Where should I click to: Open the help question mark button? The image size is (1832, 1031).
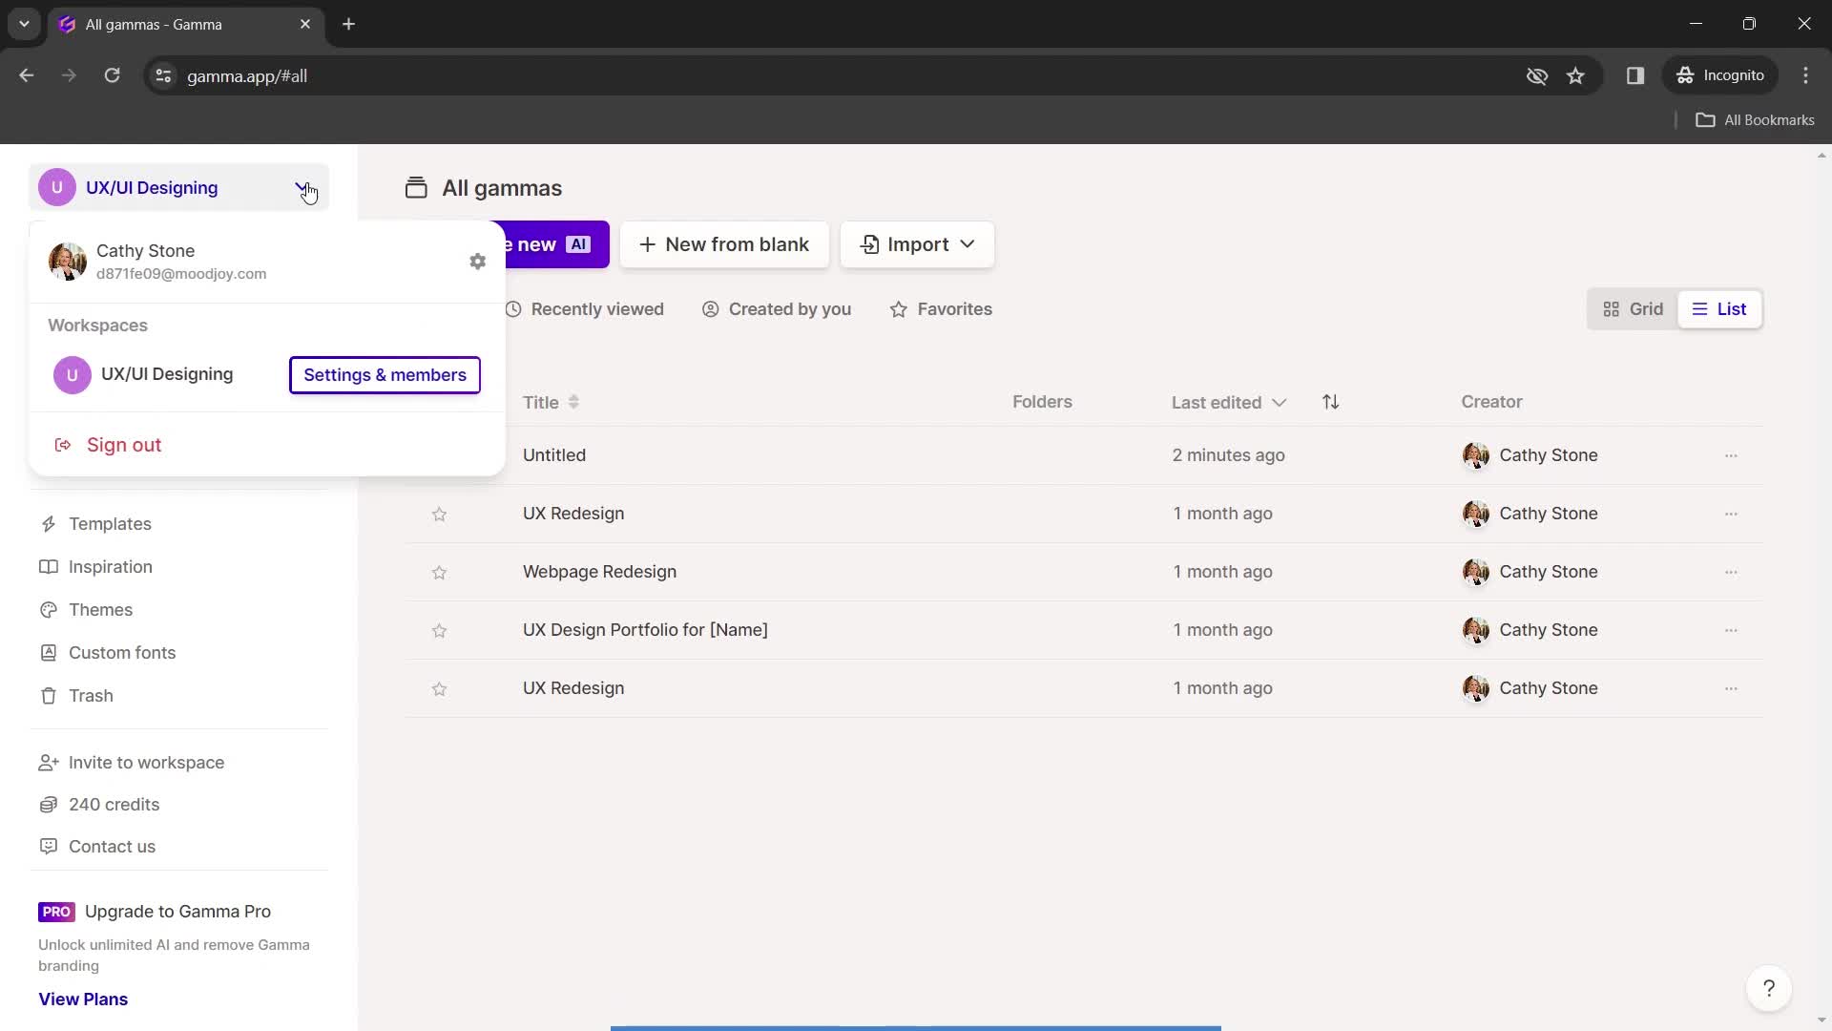pyautogui.click(x=1769, y=989)
